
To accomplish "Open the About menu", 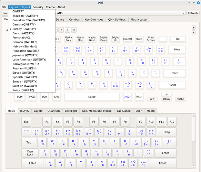I will tap(61, 7).
